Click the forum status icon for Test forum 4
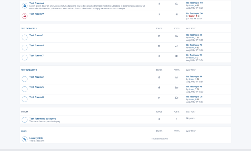 pos(24,48)
